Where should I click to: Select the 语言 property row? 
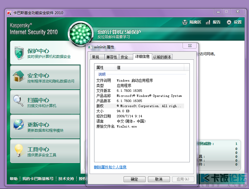click(x=140, y=121)
